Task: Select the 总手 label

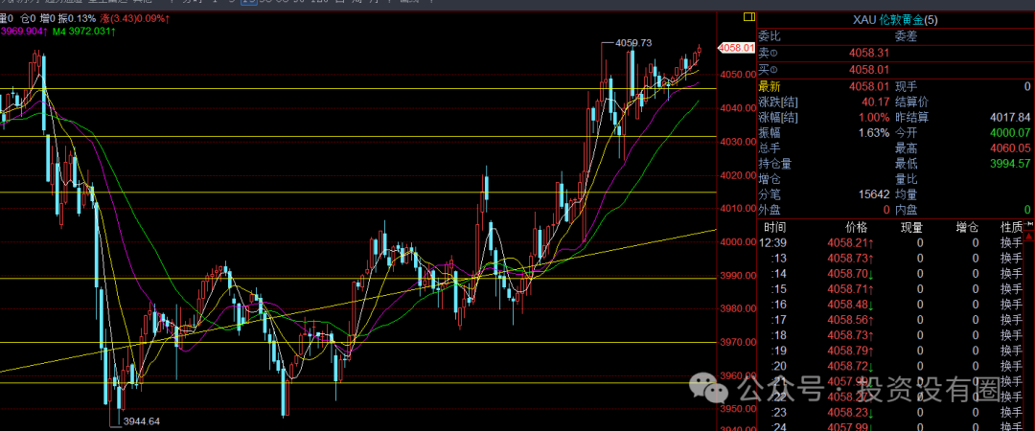Action: (x=769, y=147)
